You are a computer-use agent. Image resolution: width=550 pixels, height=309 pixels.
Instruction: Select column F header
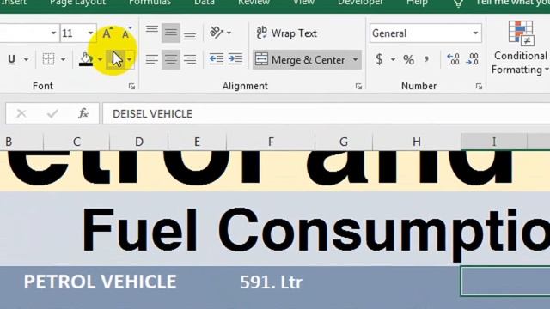271,142
